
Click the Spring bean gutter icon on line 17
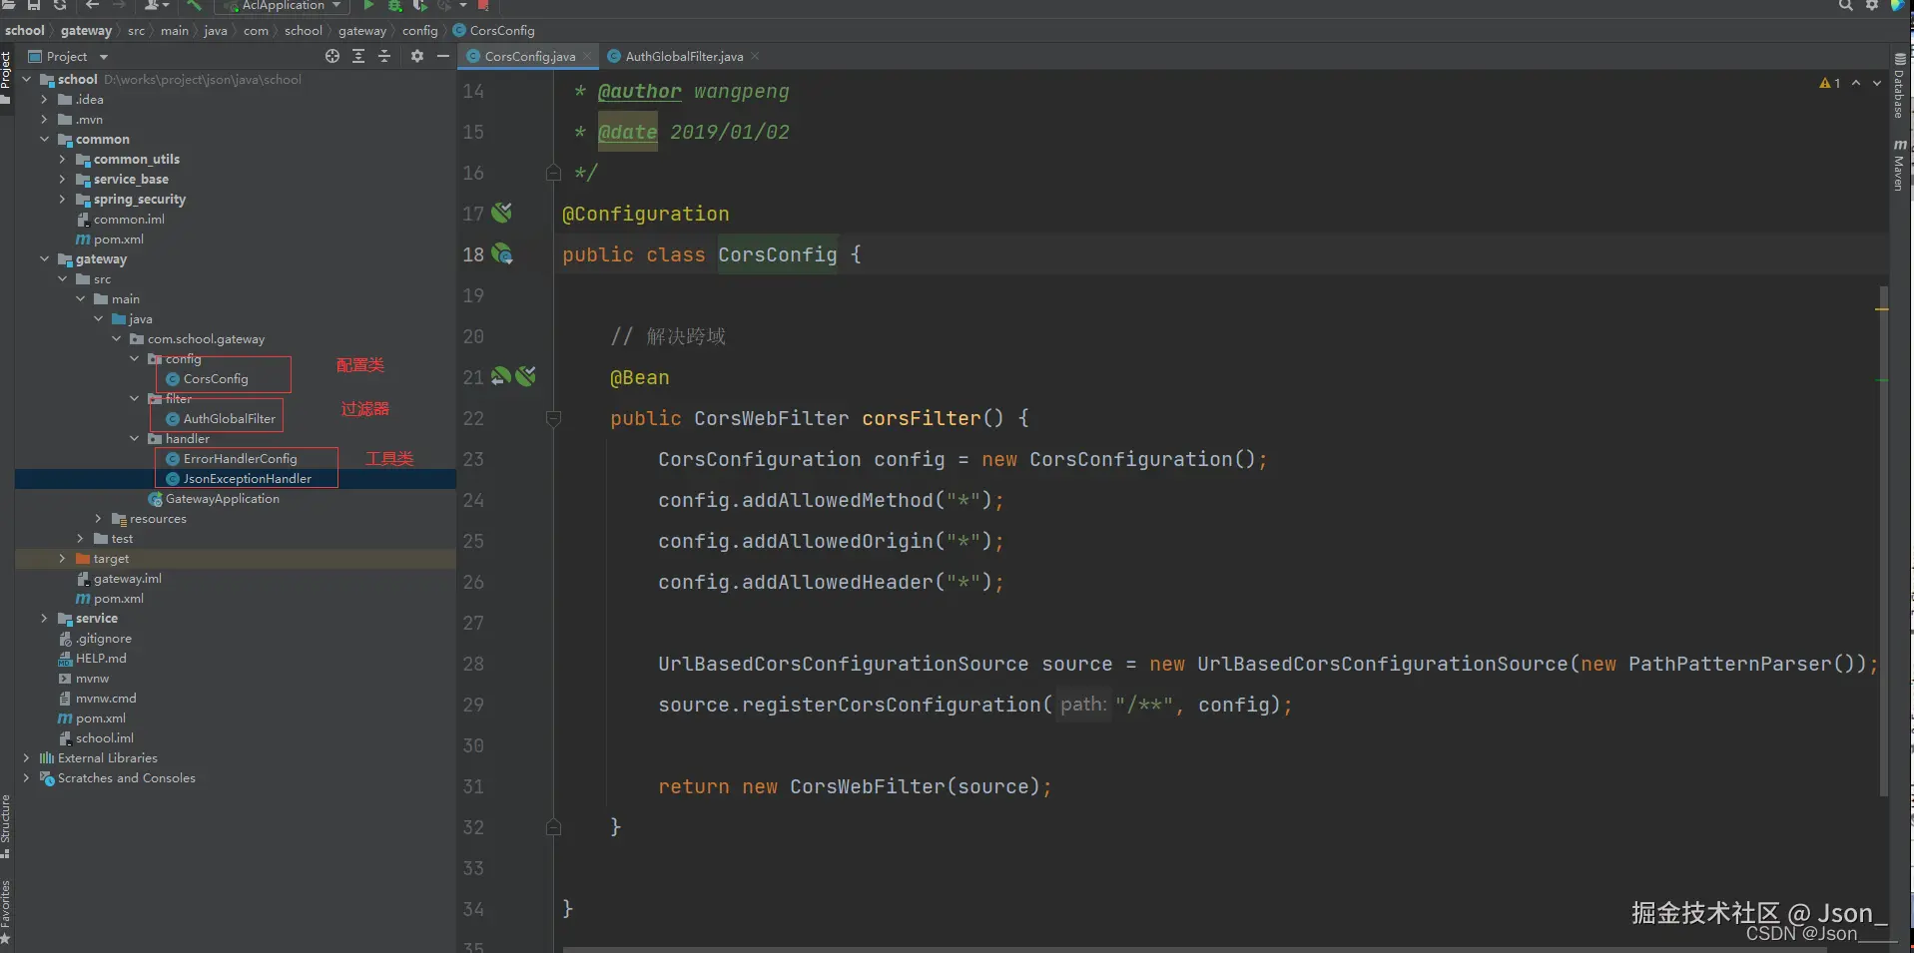pyautogui.click(x=501, y=213)
